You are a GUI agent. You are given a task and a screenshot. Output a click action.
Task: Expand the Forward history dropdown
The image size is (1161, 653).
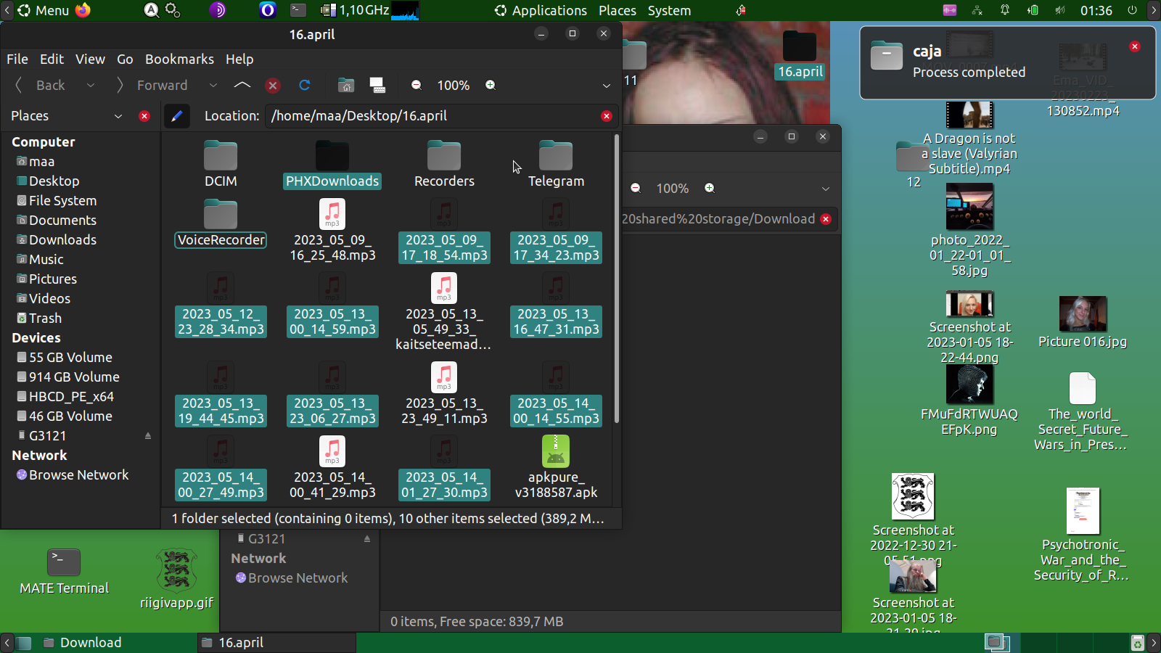(x=213, y=86)
